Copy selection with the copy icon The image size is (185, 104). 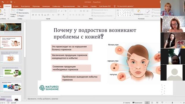[5, 13]
